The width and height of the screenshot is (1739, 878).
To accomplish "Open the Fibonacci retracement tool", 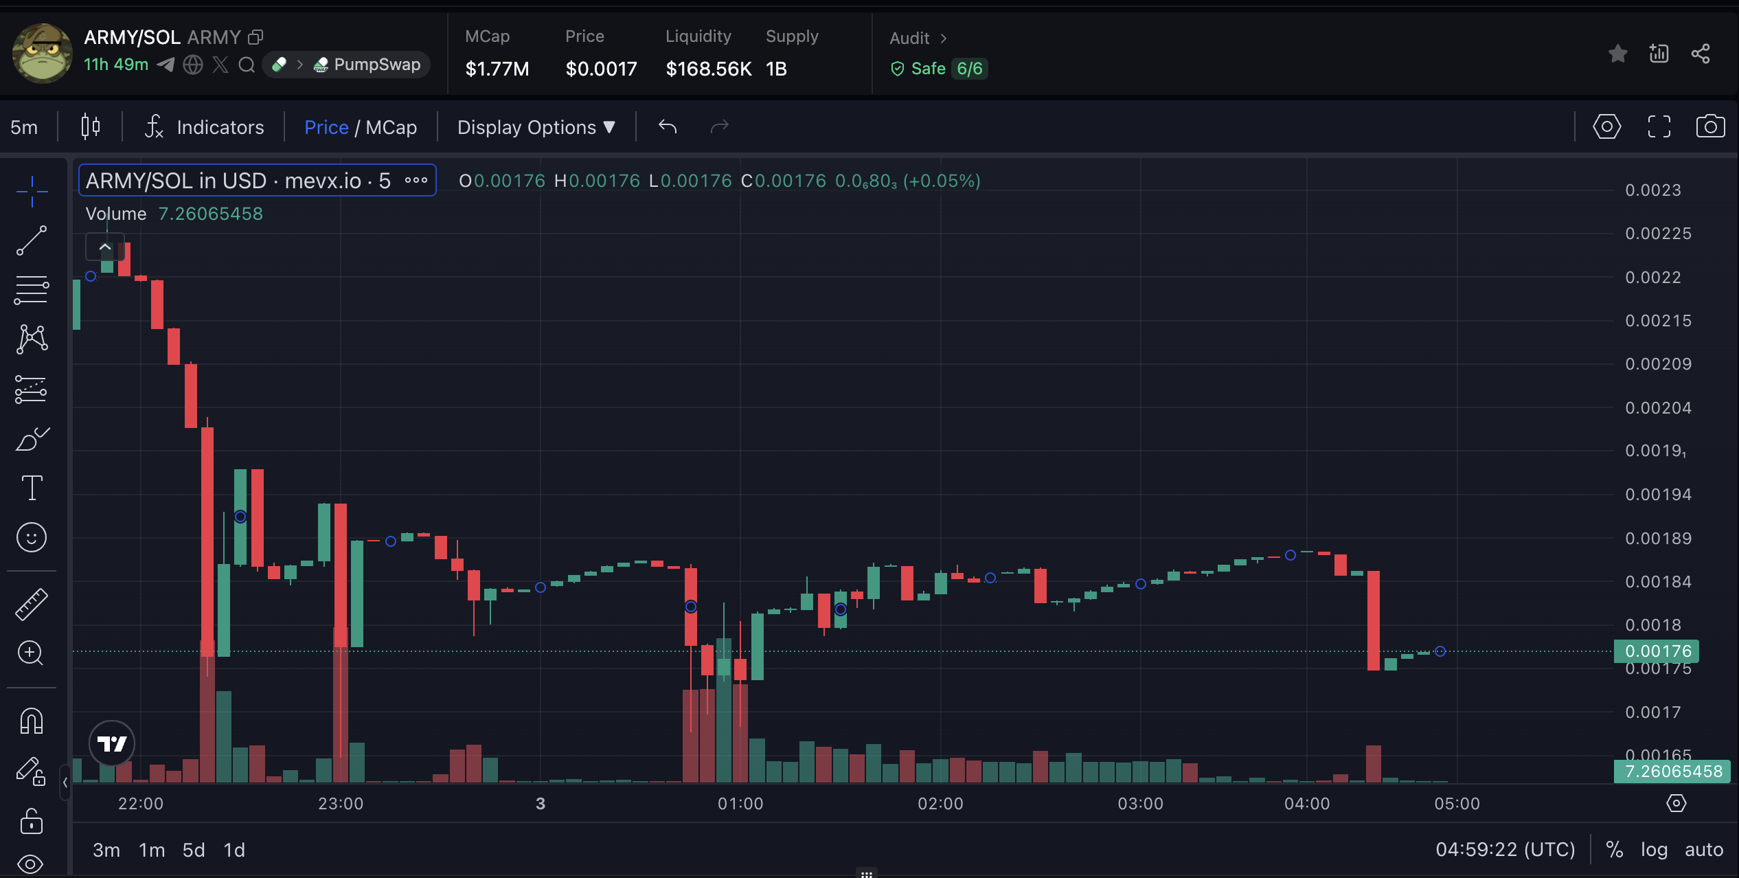I will point(32,290).
